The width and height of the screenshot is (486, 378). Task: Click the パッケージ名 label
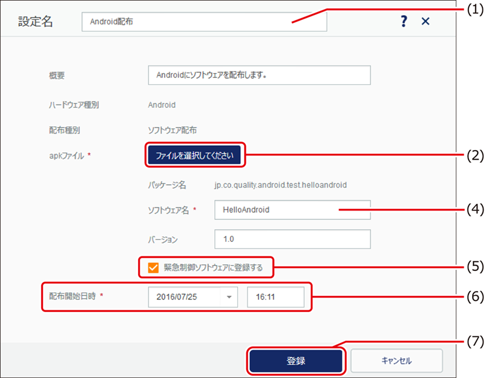pyautogui.click(x=167, y=185)
